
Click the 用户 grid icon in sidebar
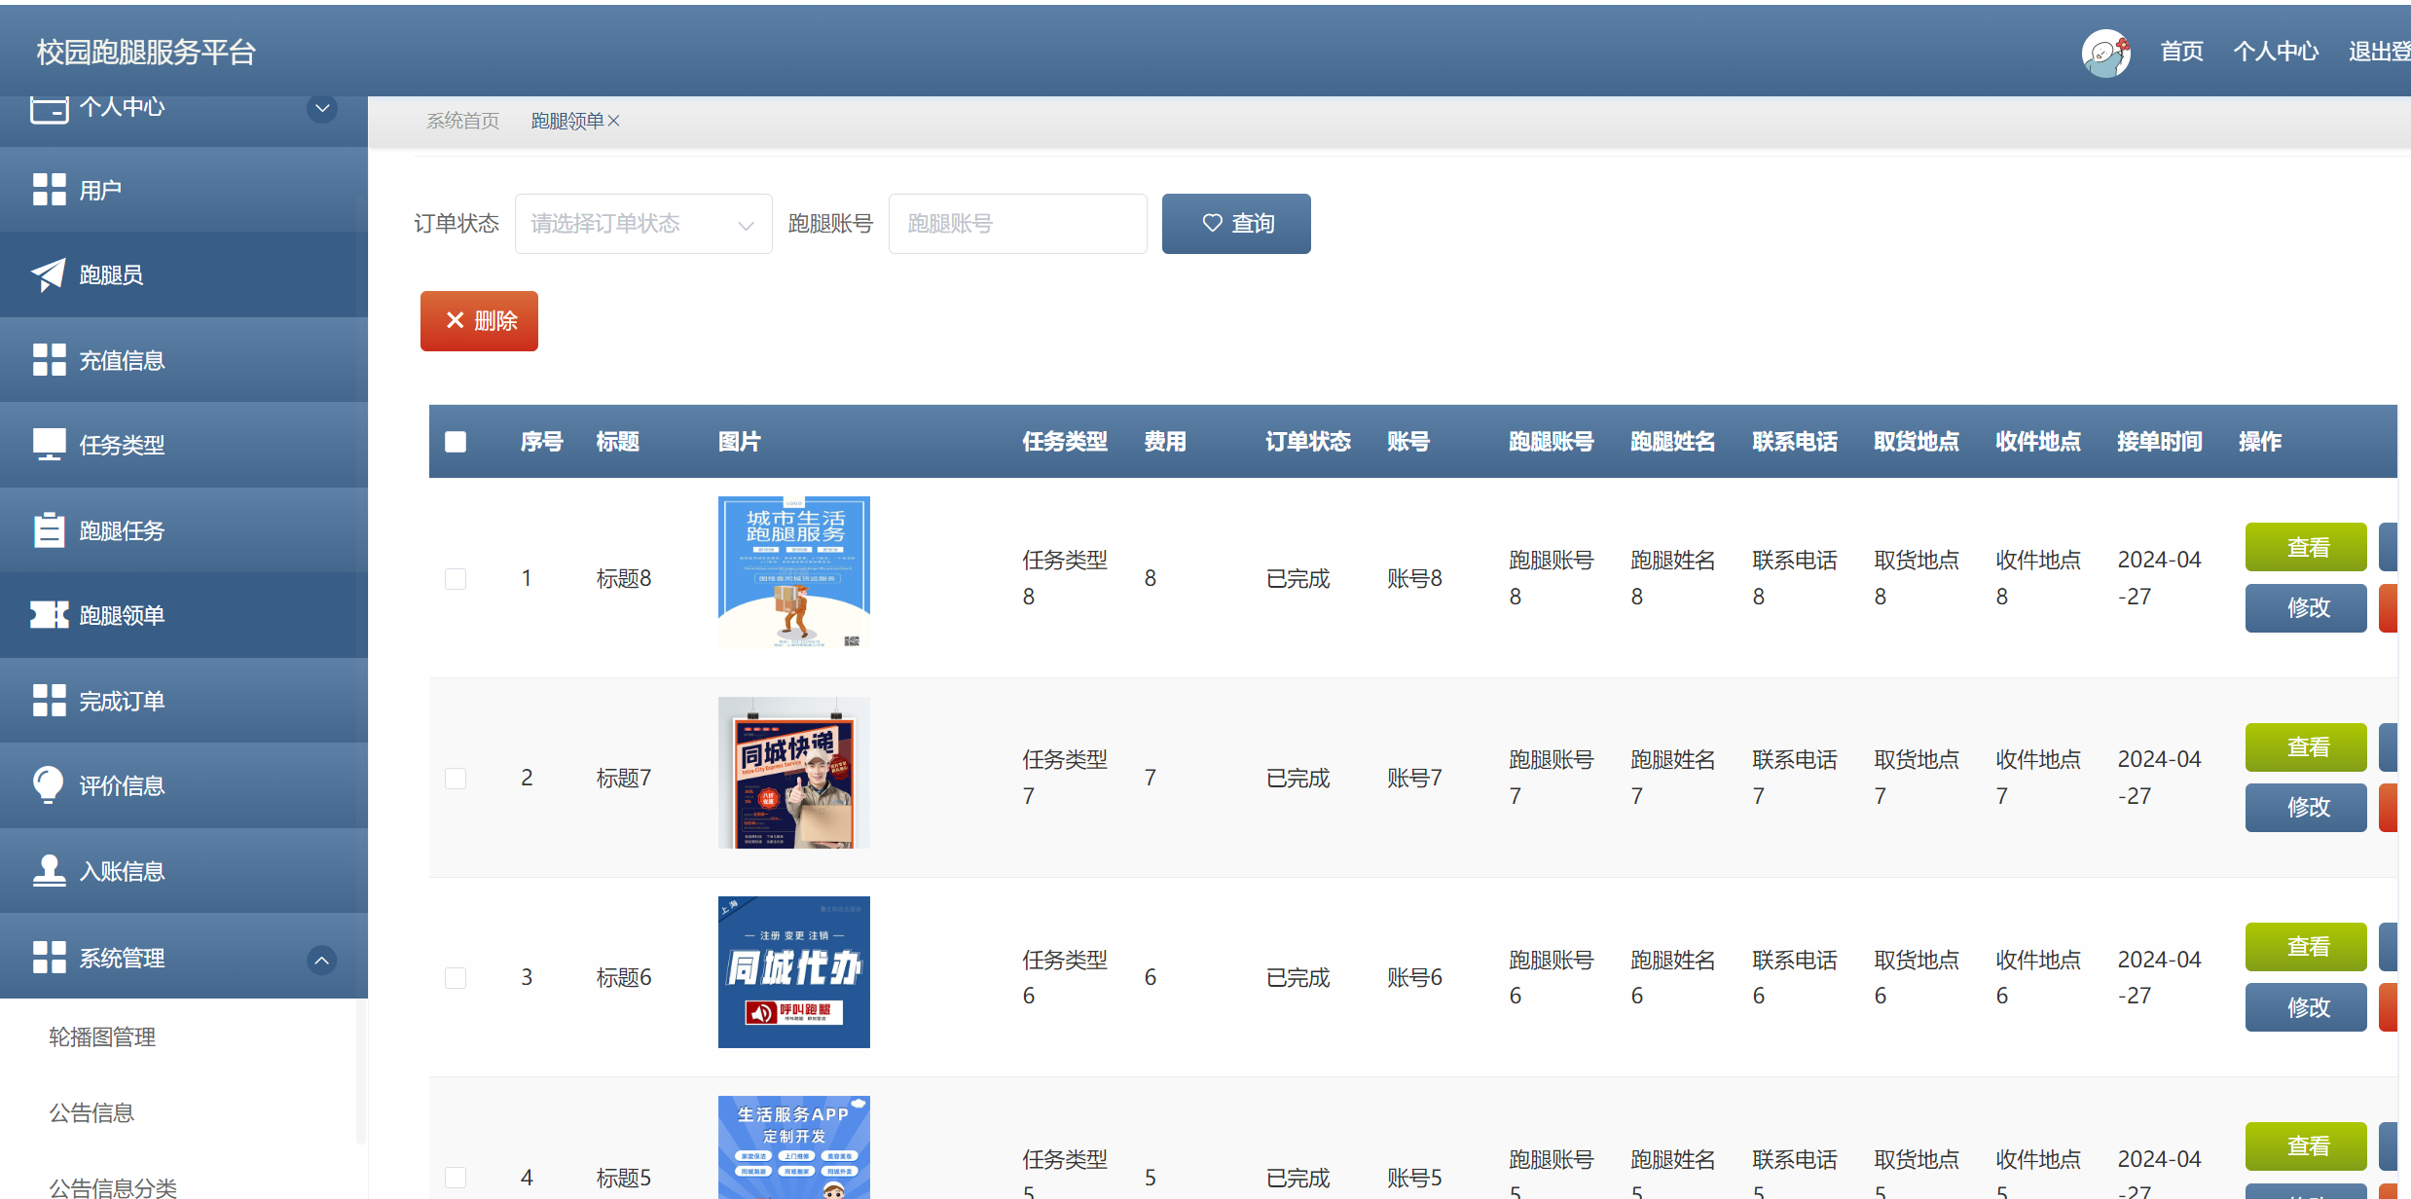pyautogui.click(x=49, y=190)
